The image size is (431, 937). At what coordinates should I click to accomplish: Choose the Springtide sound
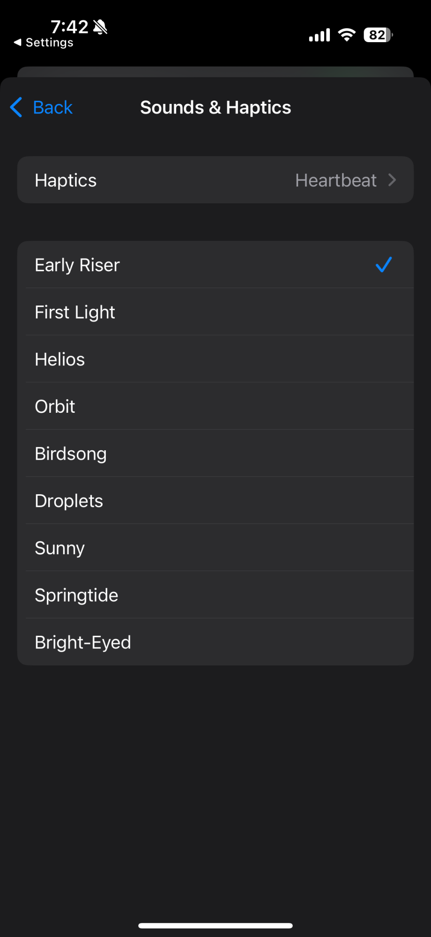tap(76, 595)
